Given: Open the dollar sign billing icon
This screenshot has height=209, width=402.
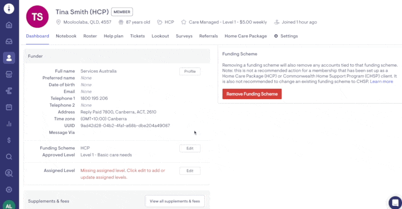Looking at the screenshot, I should click(x=9, y=140).
